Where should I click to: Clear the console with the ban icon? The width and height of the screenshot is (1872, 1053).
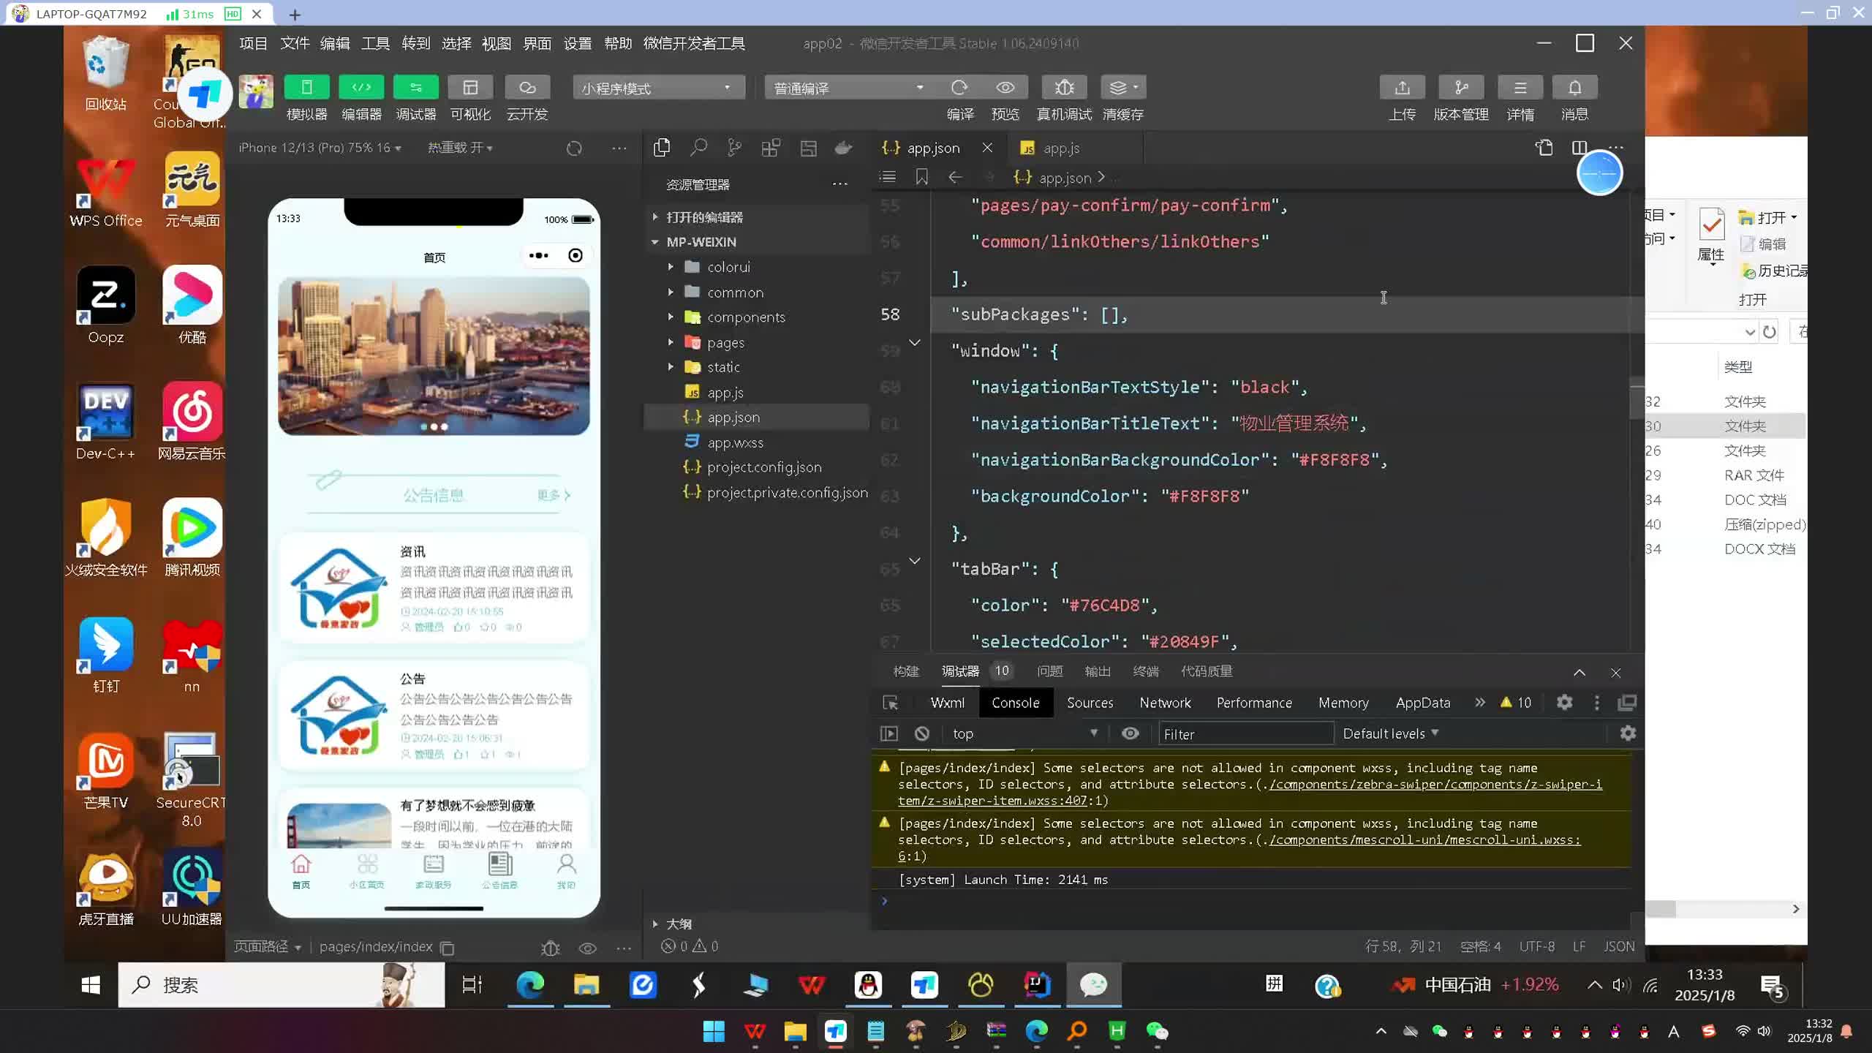click(922, 733)
